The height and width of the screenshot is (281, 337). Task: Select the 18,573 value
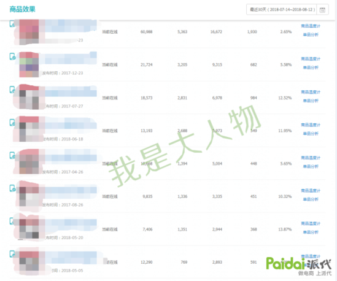(x=146, y=98)
